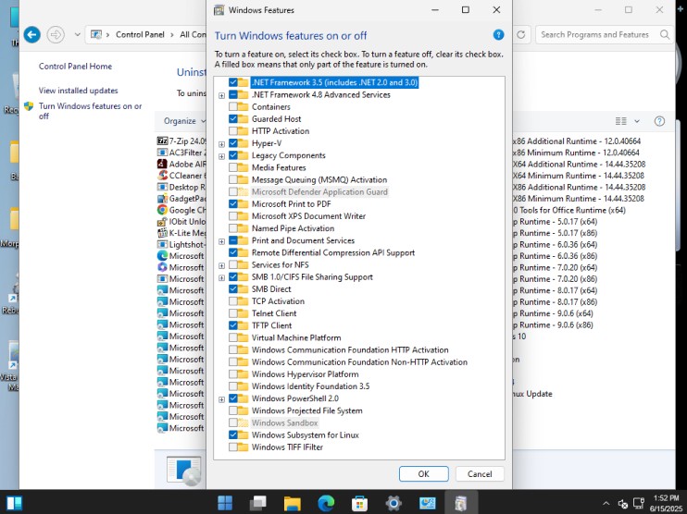Open Settings gear on the taskbar
This screenshot has height=514, width=687.
click(x=393, y=503)
